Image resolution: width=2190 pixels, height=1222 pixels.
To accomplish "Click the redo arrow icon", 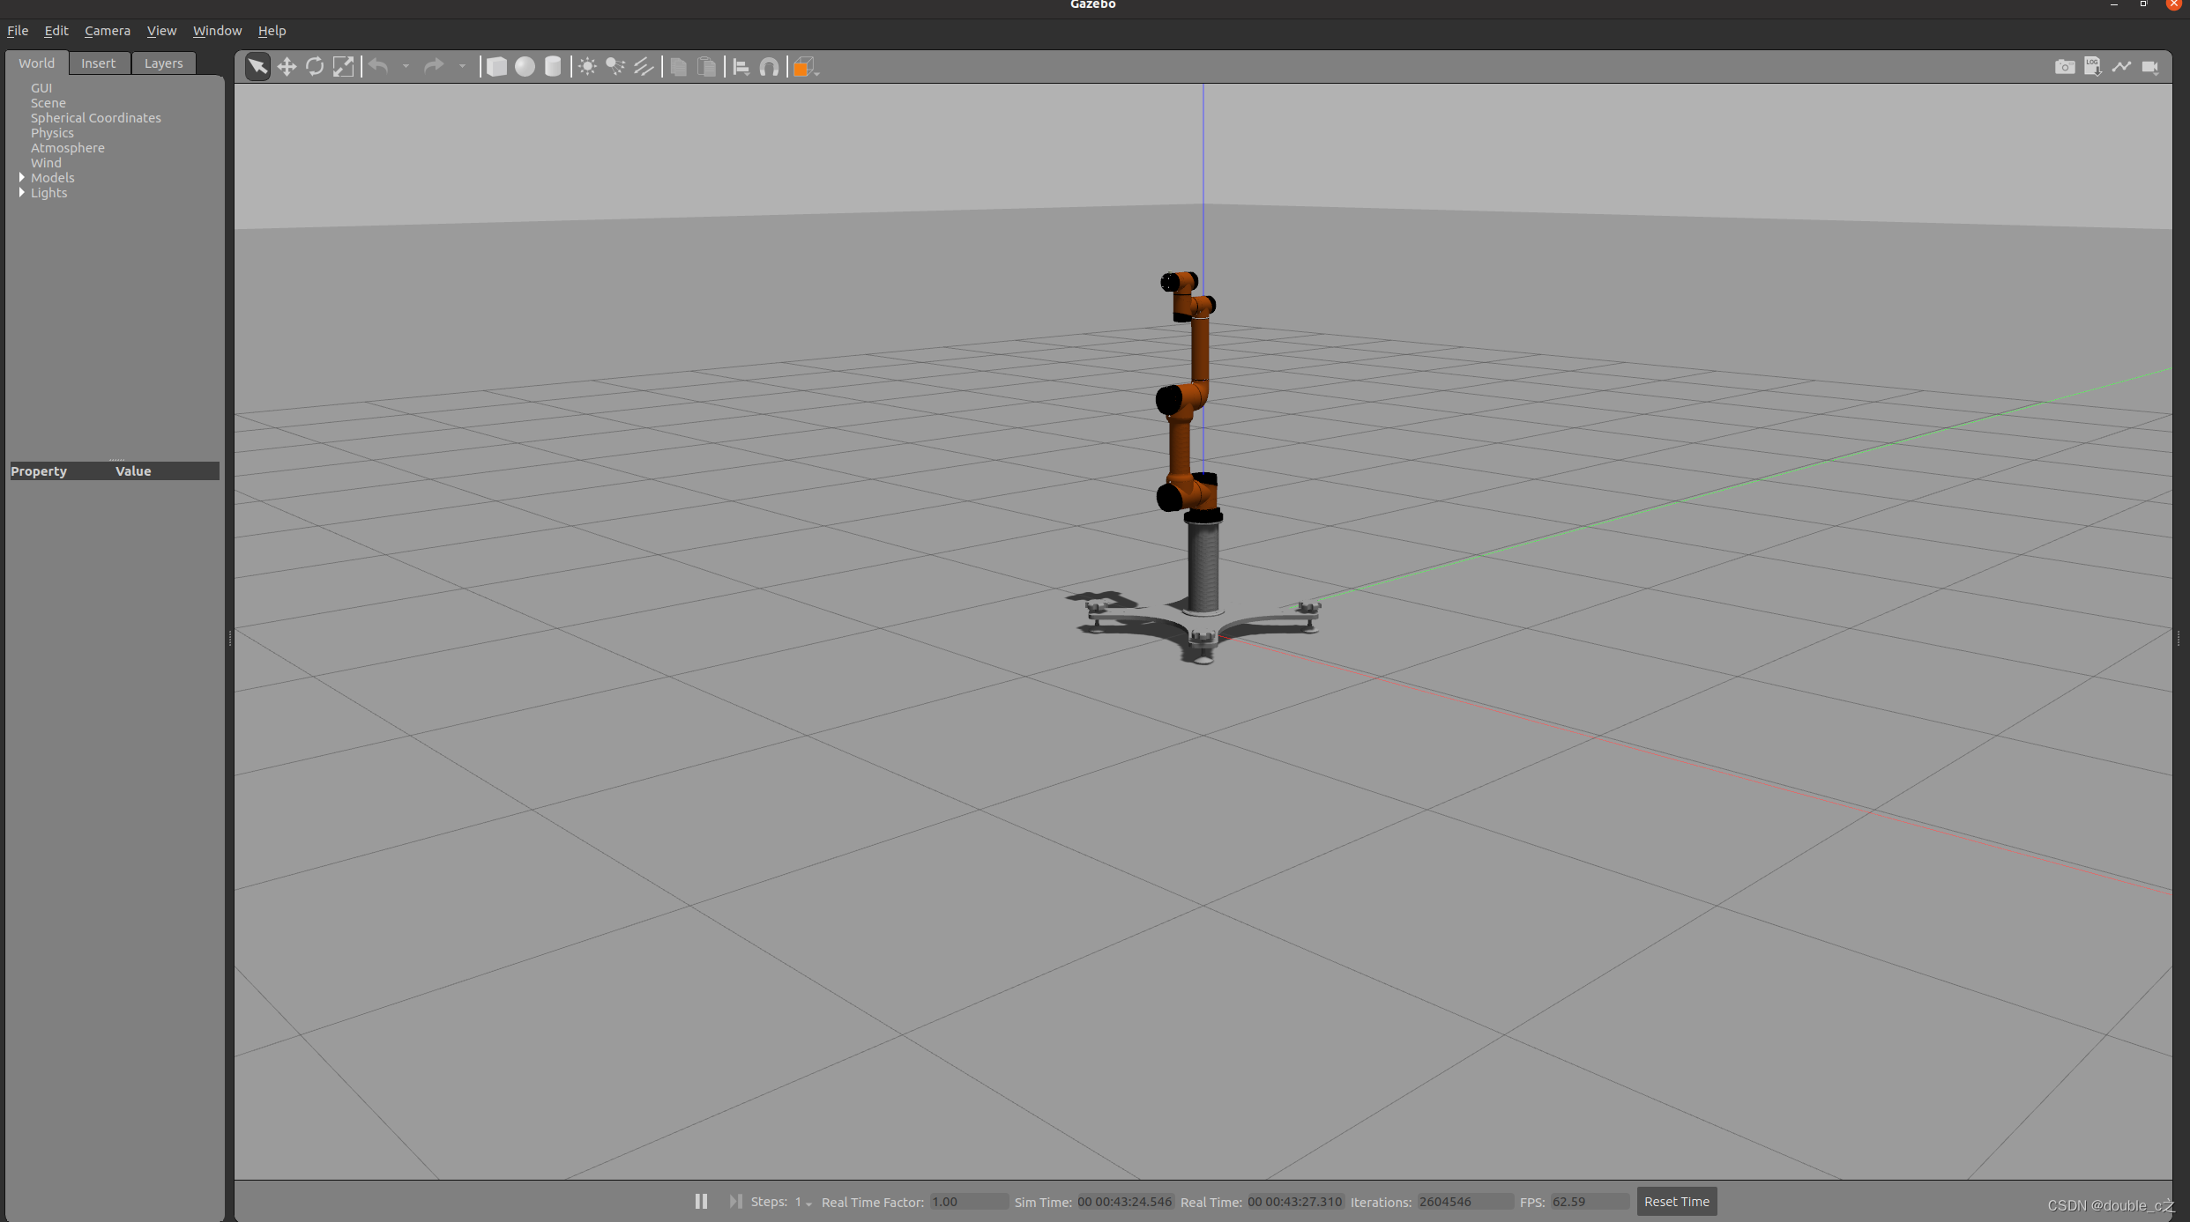I will click(434, 67).
